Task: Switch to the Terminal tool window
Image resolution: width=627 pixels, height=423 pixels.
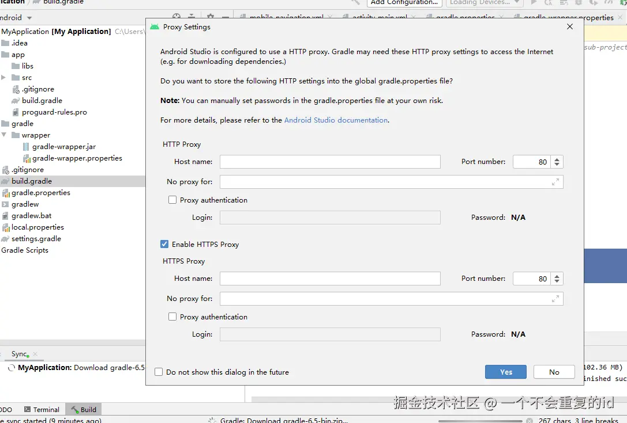Action: (42, 409)
